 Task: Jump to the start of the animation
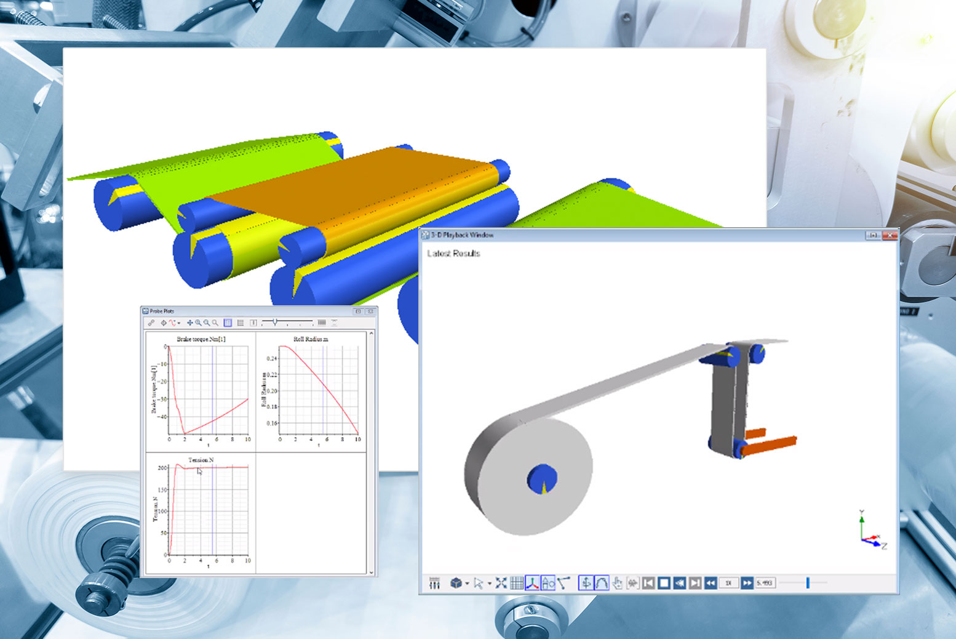[648, 583]
